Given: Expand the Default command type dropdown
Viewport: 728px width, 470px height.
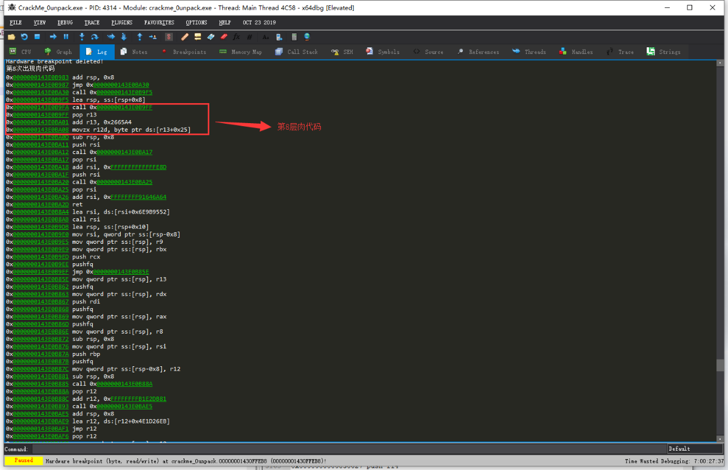Looking at the screenshot, I should (695, 449).
